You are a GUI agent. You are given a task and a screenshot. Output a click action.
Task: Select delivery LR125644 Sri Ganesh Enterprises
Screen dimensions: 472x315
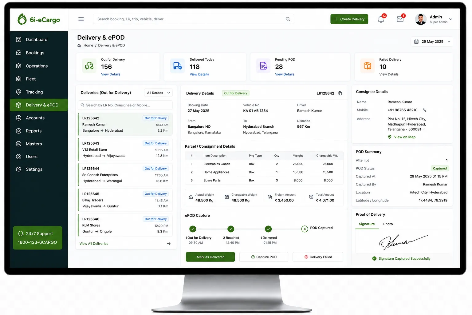(x=125, y=175)
